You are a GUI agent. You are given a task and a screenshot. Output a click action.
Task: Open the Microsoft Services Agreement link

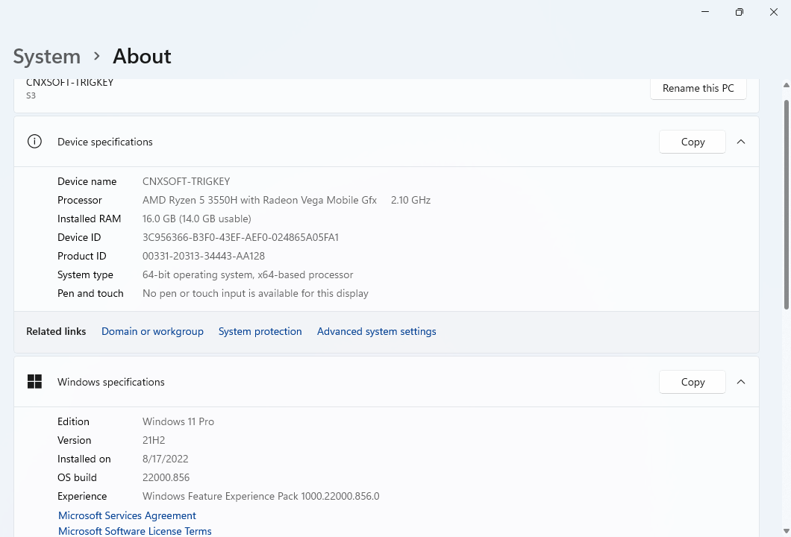(127, 515)
